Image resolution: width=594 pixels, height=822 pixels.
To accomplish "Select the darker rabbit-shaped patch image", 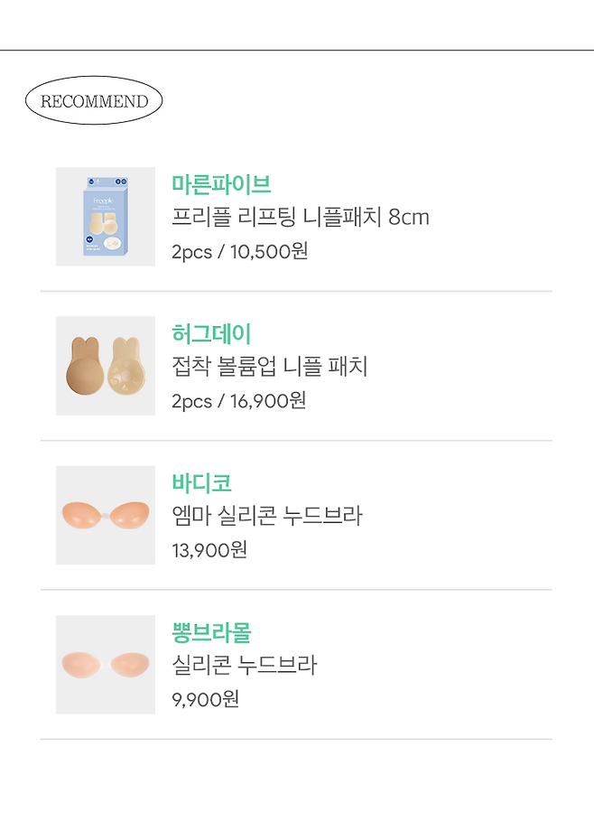I will (86, 365).
